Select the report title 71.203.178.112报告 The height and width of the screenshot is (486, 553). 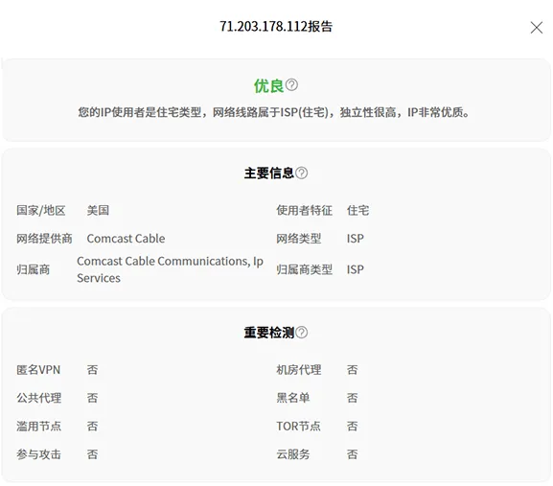click(276, 27)
